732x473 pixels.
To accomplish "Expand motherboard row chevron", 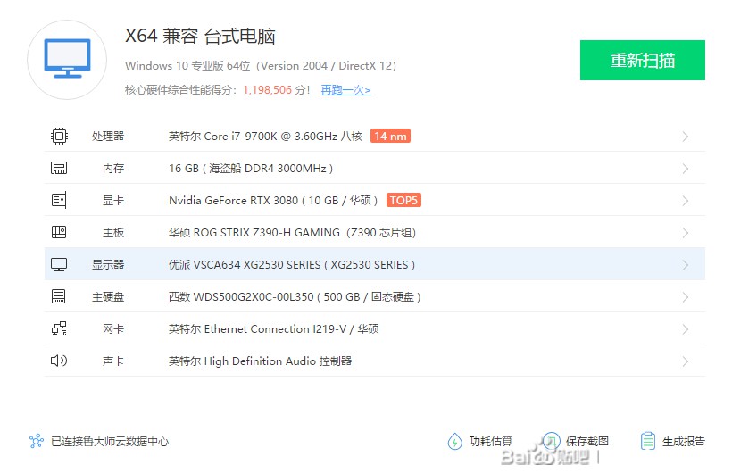I will 686,233.
